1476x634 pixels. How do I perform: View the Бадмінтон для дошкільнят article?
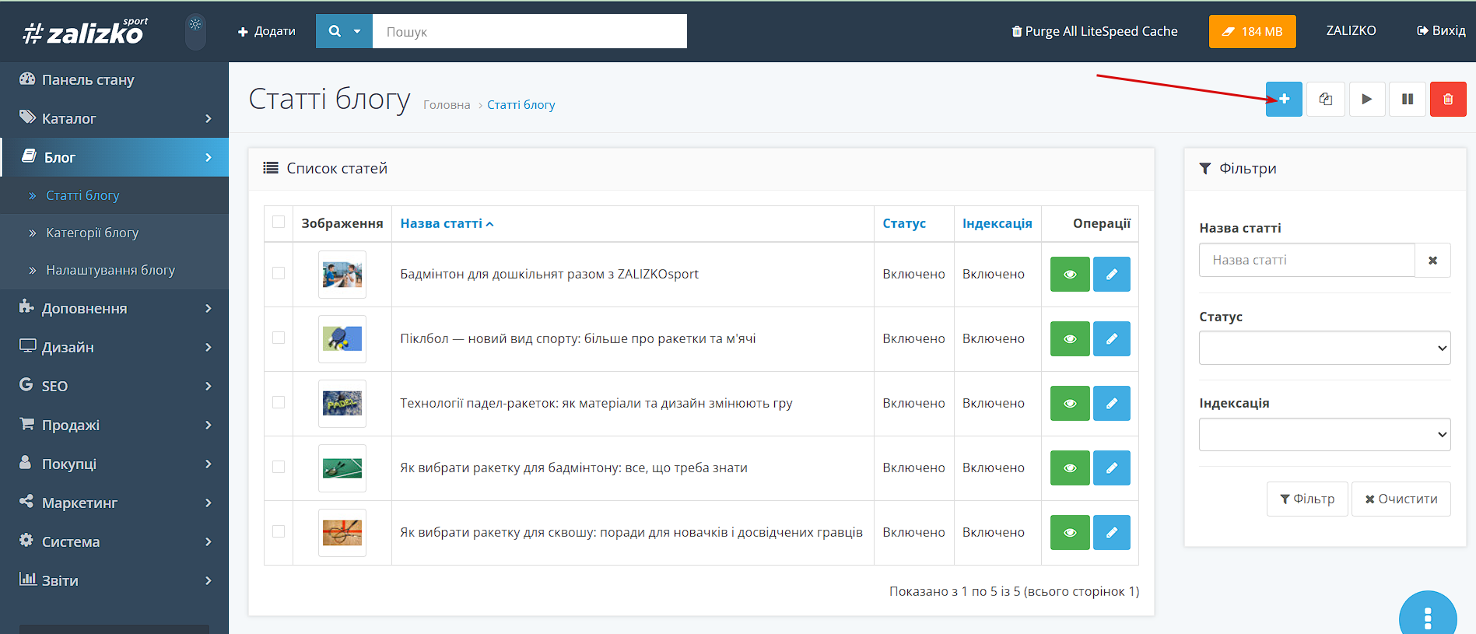pyautogui.click(x=1069, y=275)
